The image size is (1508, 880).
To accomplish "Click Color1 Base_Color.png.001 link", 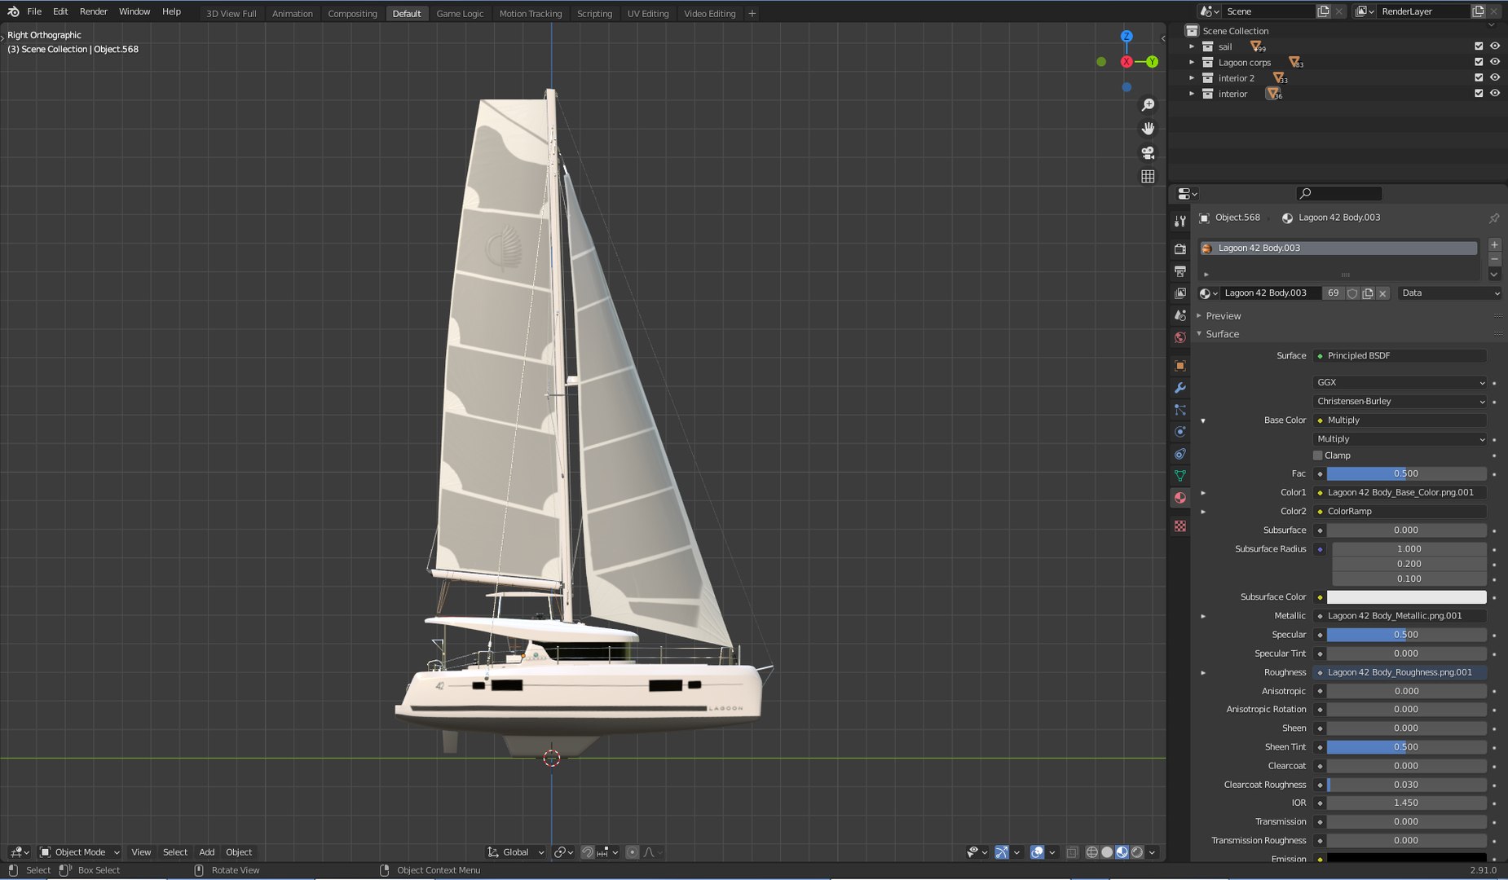I will [x=1400, y=492].
